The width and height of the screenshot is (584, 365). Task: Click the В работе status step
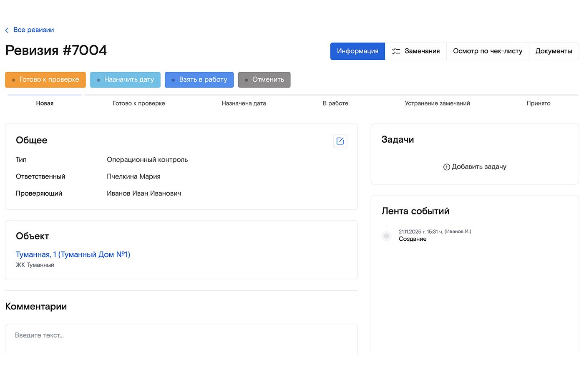tap(335, 103)
